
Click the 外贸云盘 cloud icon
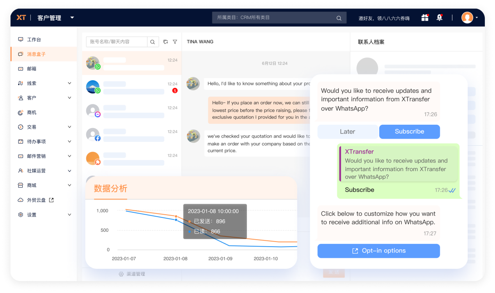[x=21, y=200]
